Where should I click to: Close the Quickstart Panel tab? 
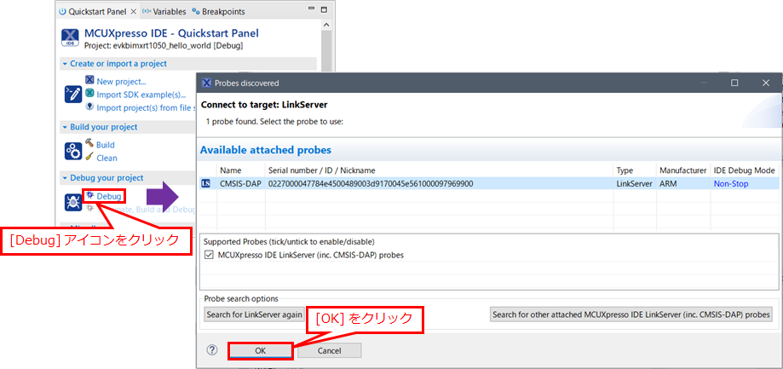click(133, 11)
